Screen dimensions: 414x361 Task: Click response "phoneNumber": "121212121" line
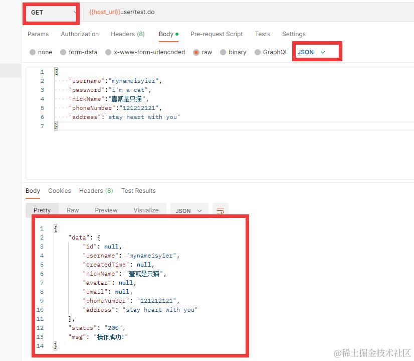pyautogui.click(x=131, y=301)
